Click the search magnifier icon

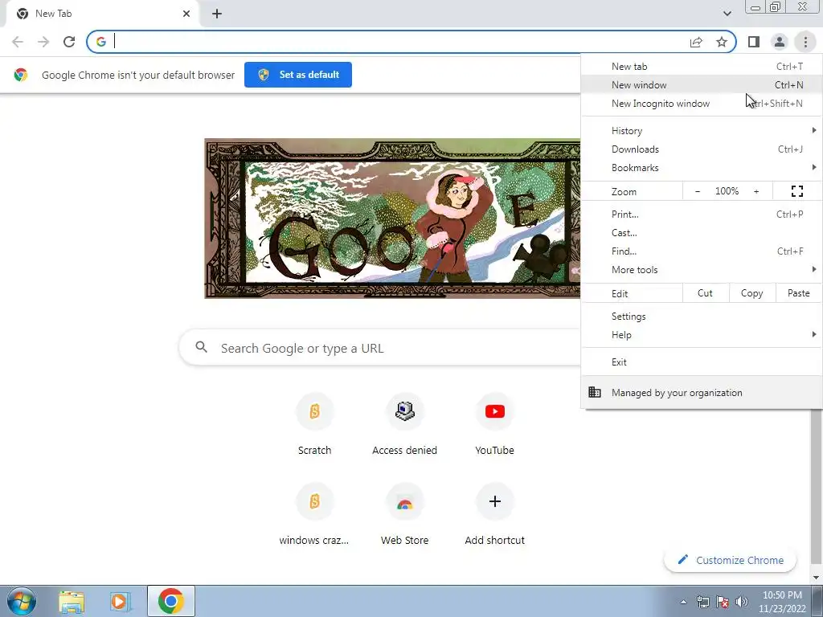point(202,347)
